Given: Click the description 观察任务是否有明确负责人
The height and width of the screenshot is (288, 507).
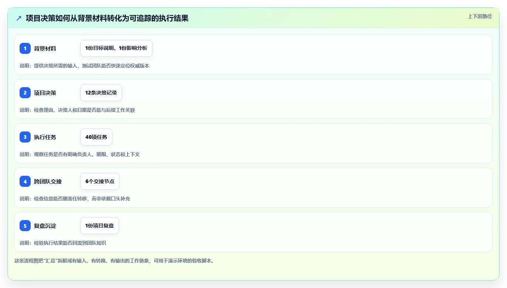Looking at the screenshot, I should pyautogui.click(x=79, y=154).
